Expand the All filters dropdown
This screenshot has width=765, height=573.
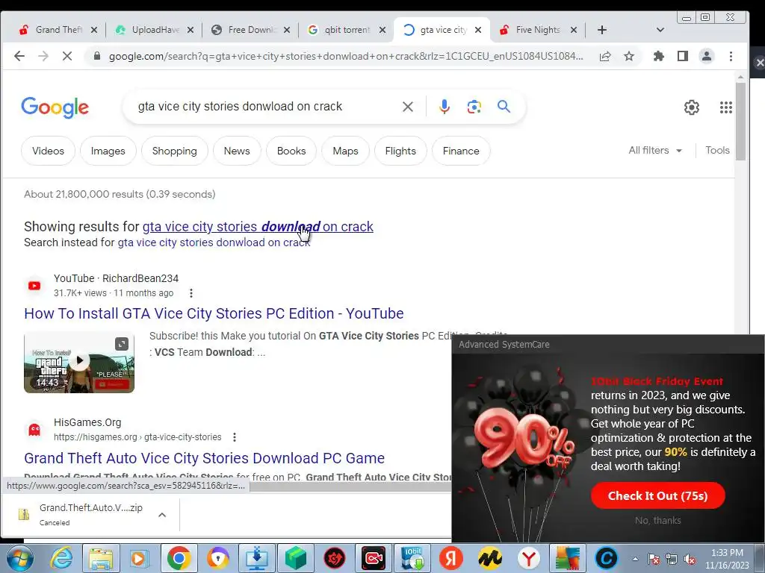(x=654, y=151)
